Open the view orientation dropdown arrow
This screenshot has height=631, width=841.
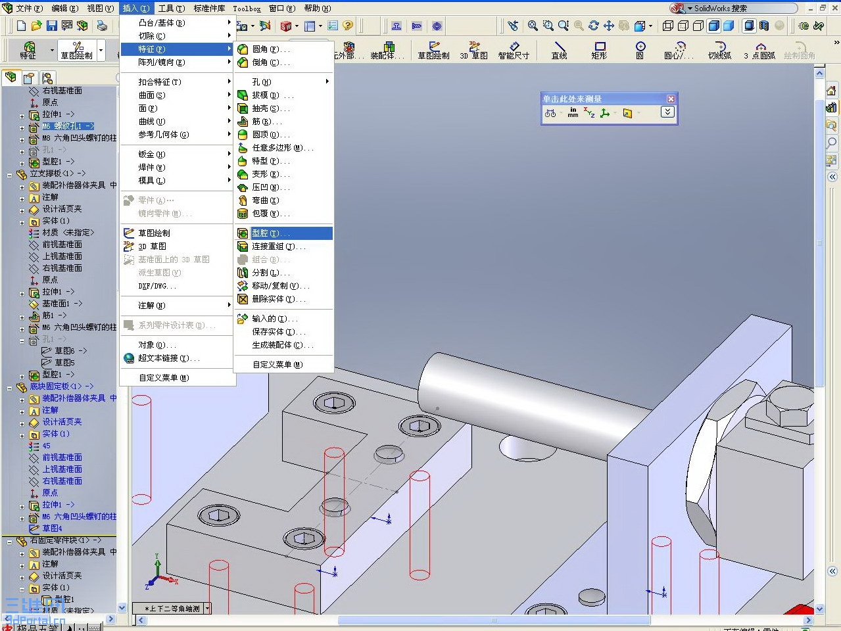coord(650,26)
